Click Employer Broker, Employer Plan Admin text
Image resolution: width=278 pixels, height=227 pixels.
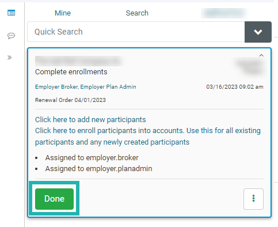click(x=86, y=87)
